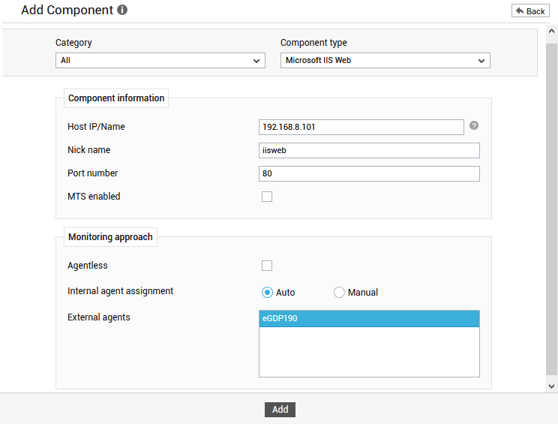The image size is (558, 424).
Task: Click the Back button
Action: (530, 11)
